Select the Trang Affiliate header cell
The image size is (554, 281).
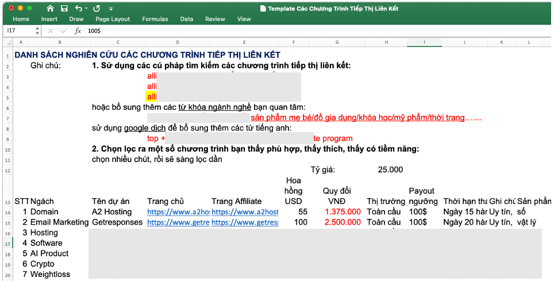[236, 202]
